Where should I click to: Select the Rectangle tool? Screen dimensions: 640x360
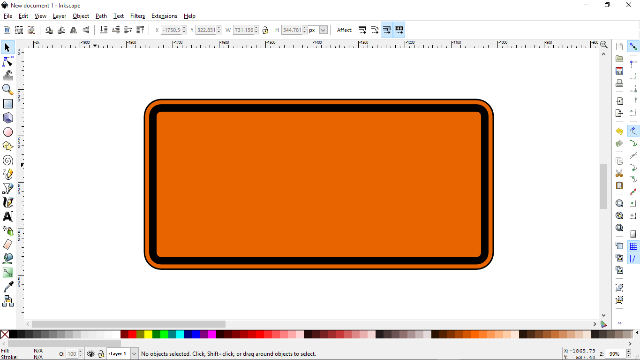[8, 103]
